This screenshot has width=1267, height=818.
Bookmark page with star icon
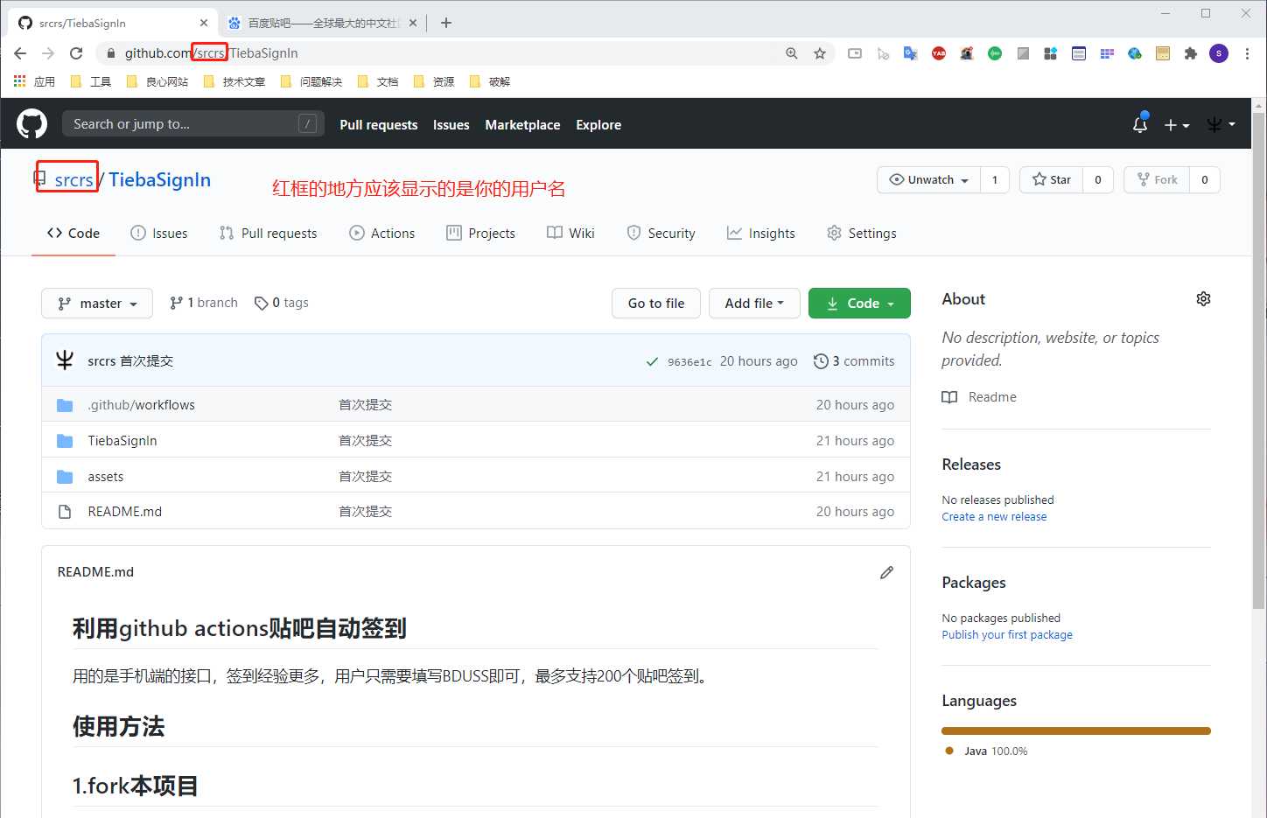pos(820,53)
